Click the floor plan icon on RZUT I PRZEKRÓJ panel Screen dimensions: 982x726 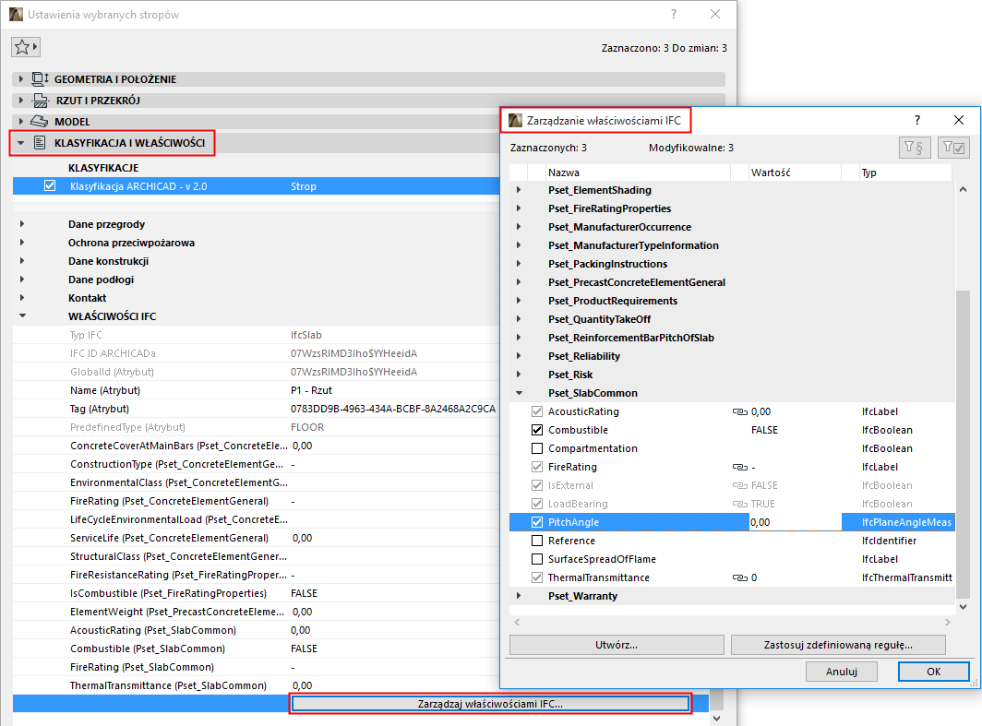click(40, 100)
